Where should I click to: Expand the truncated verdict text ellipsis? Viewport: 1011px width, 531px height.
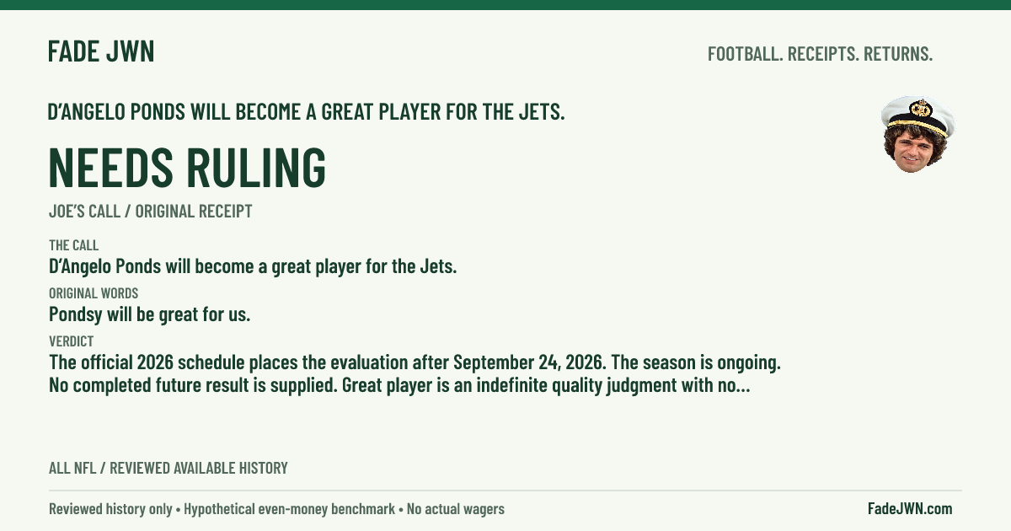741,387
